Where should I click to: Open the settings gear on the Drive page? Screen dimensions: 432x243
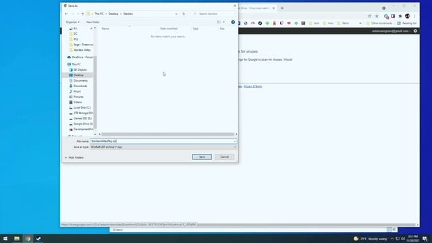415,31
